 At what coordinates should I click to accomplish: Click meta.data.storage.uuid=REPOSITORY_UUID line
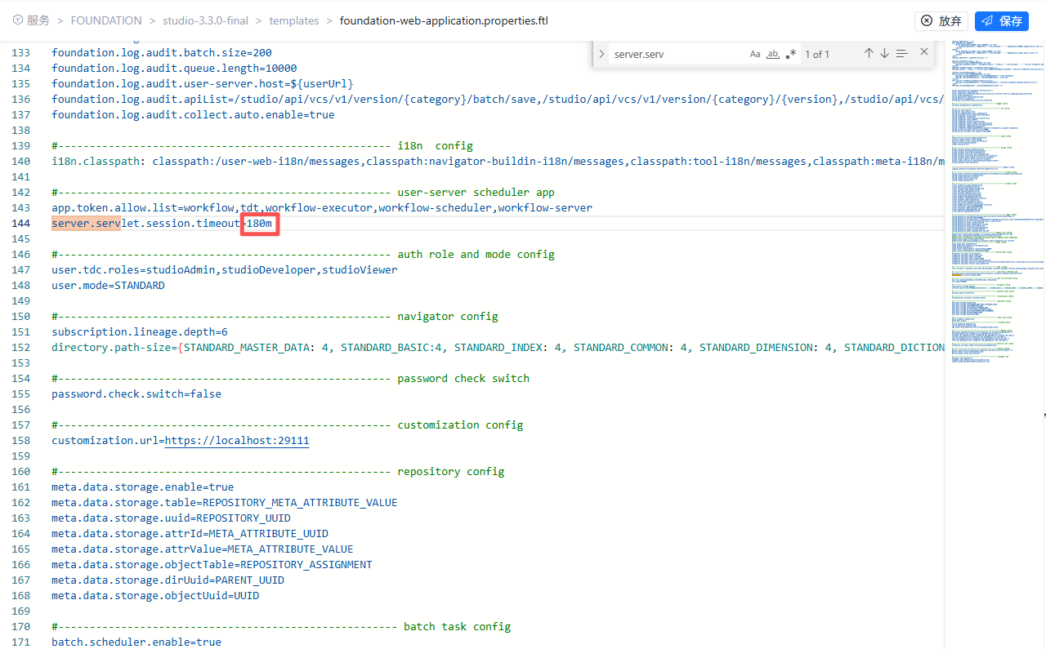171,518
